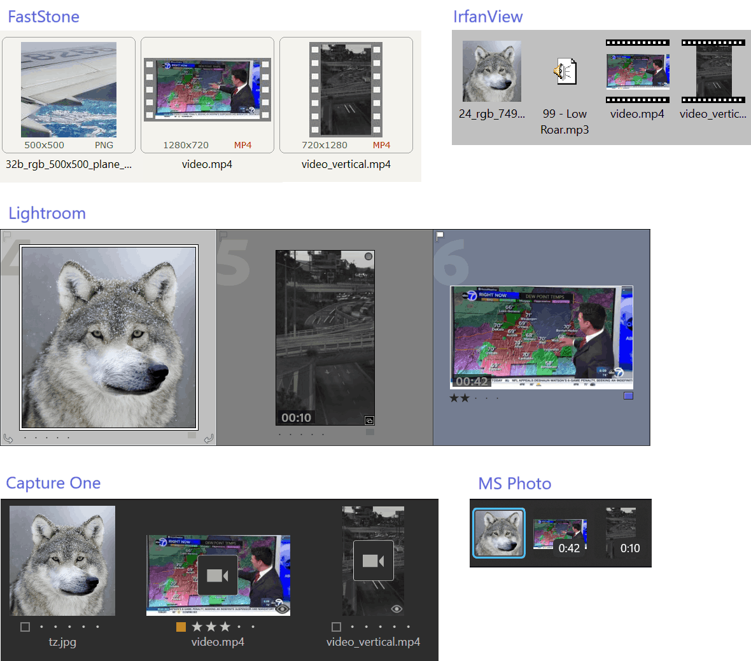This screenshot has width=751, height=661.
Task: Click the badge icon on Lightroom 00:10 video
Action: 369,420
